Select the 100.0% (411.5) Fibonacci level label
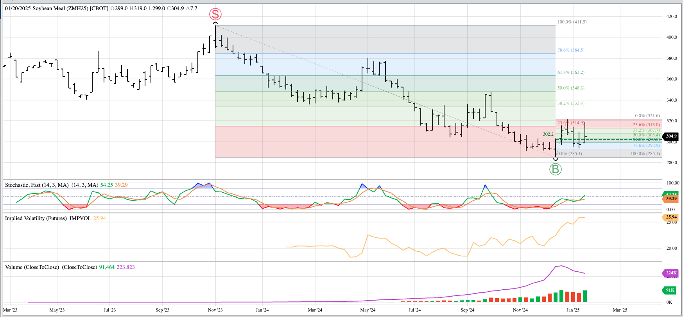This screenshot has height=317, width=683. point(572,22)
